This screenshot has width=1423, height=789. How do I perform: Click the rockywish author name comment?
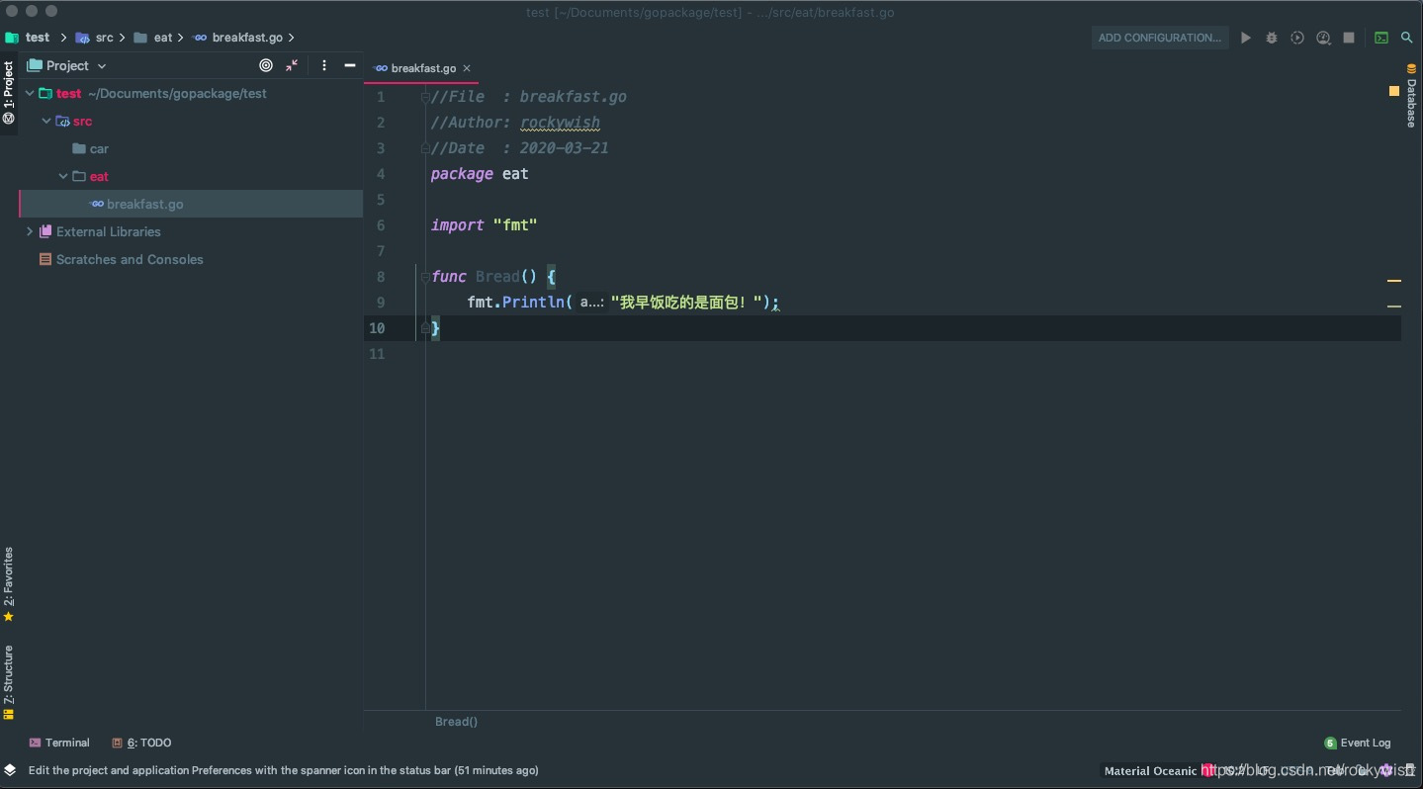tap(560, 123)
